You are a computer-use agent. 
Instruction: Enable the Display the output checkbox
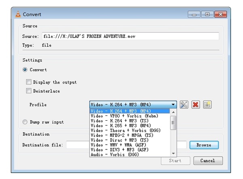29,82
